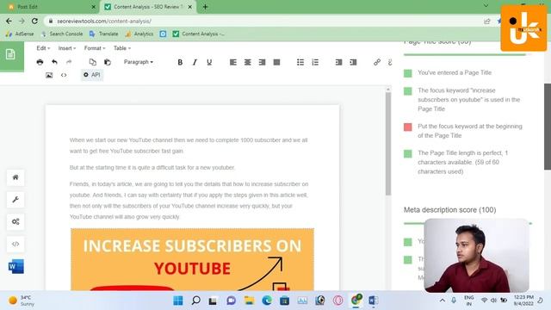Screen dimensions: 551x310
Task: Open Windows Start menu
Action: tap(178, 301)
